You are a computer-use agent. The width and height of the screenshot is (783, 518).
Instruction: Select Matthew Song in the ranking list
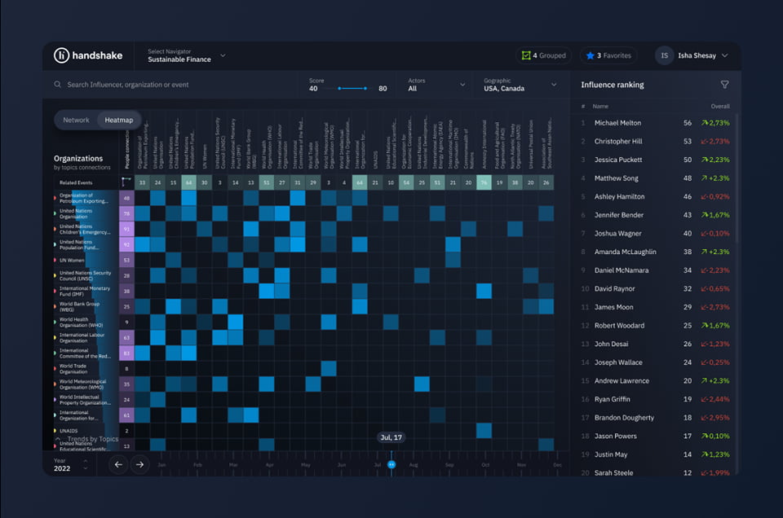tap(655, 178)
